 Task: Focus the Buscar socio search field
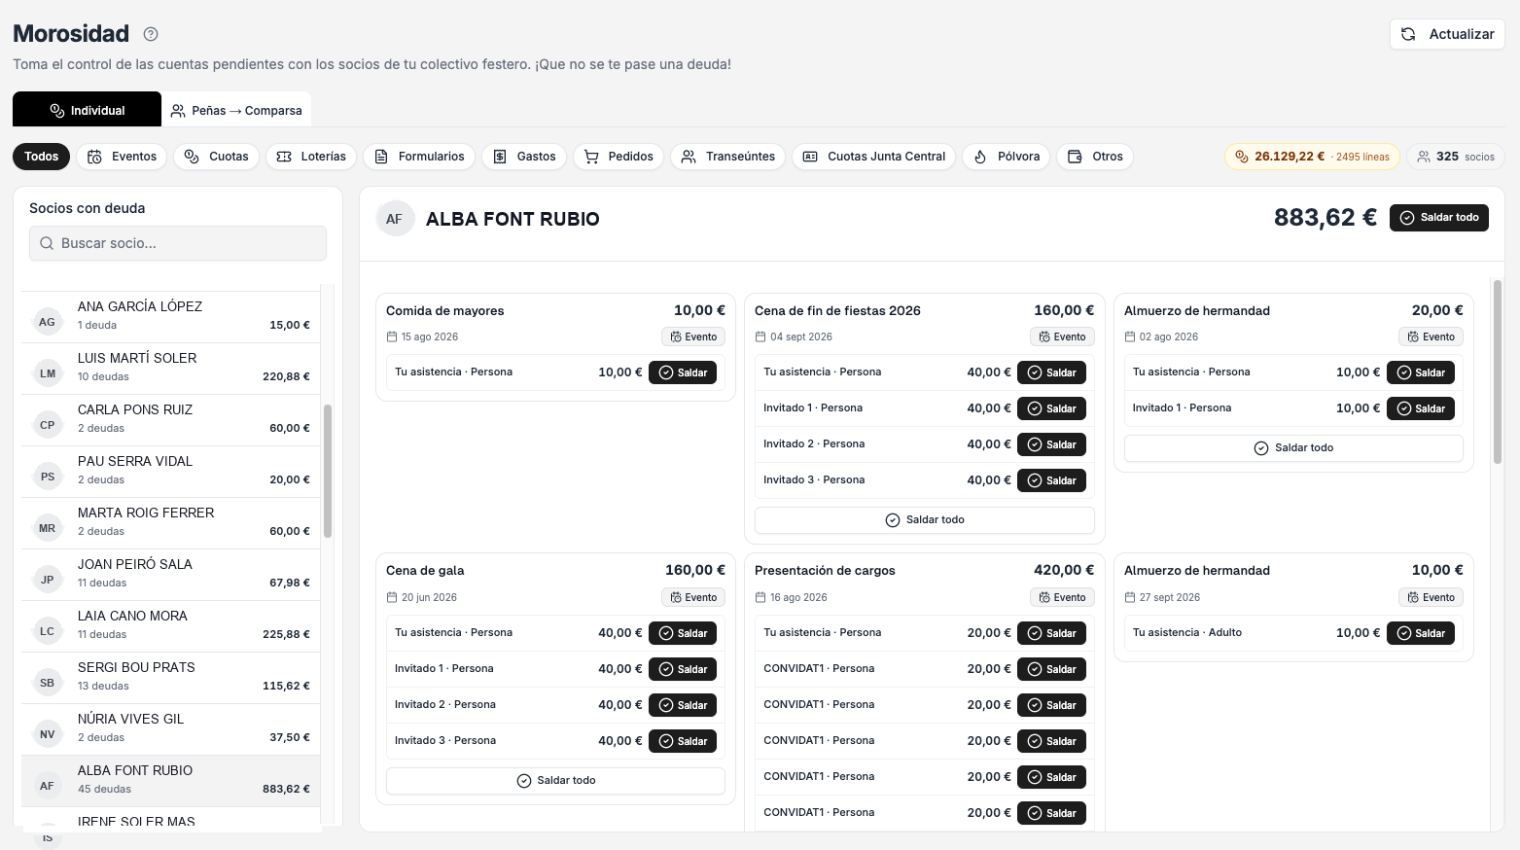tap(178, 243)
